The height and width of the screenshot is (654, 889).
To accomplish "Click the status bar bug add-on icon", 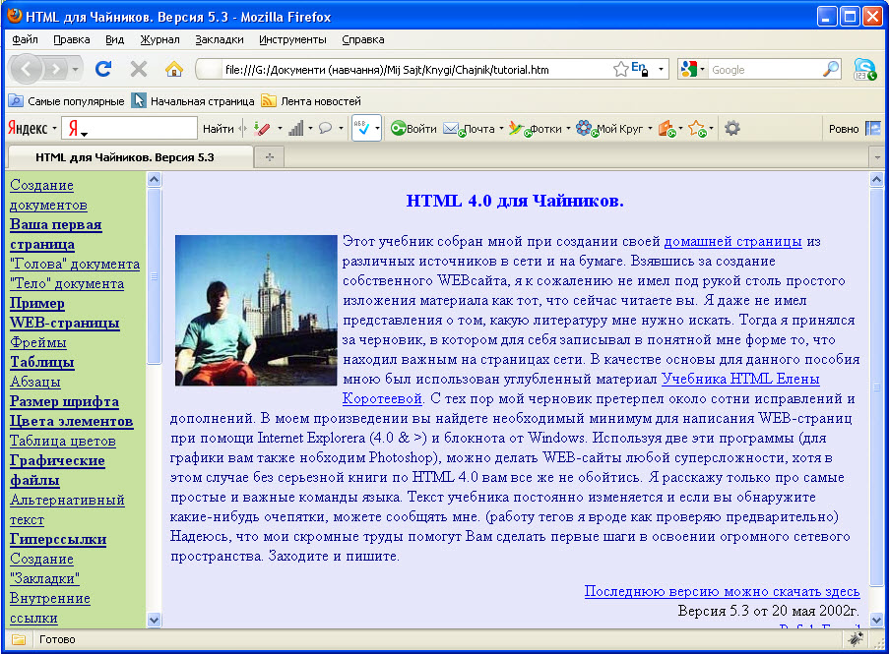I will coord(856,639).
